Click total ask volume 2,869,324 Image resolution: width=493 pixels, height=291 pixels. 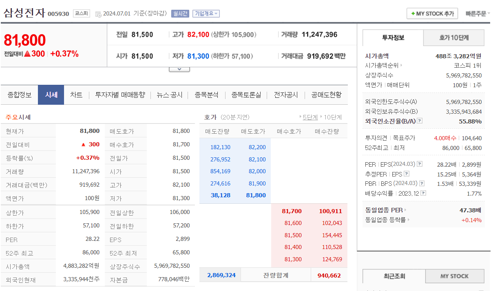tap(221, 275)
